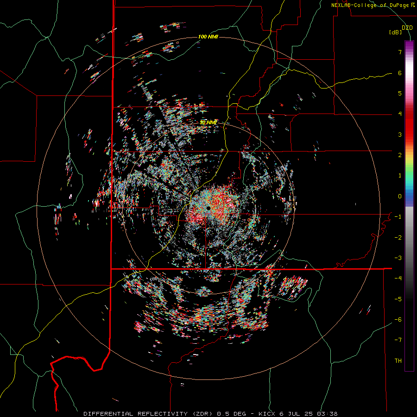Click the 0 value on the color scale
The image size is (417, 417).
(400, 196)
